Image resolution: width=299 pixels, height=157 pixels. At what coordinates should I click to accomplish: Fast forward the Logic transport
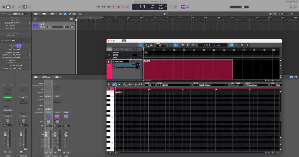click(104, 7)
